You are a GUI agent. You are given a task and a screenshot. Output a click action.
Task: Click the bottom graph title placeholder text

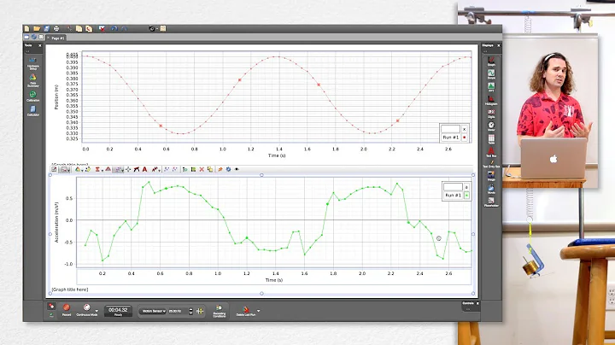pyautogui.click(x=70, y=289)
